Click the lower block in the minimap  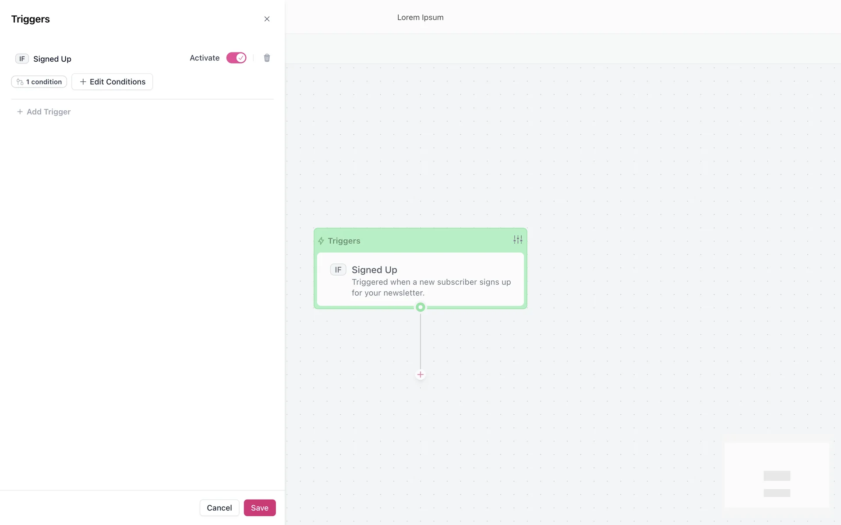click(777, 493)
